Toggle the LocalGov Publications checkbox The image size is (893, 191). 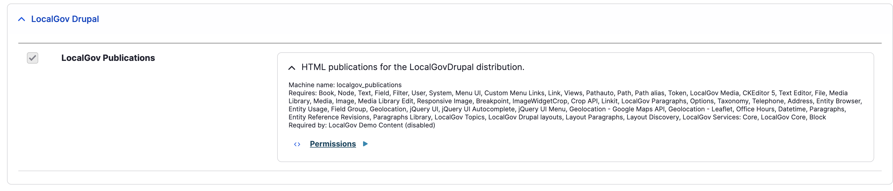point(33,58)
